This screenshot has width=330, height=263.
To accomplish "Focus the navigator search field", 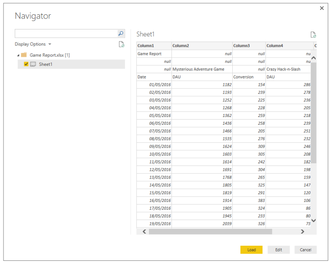I will (x=66, y=34).
